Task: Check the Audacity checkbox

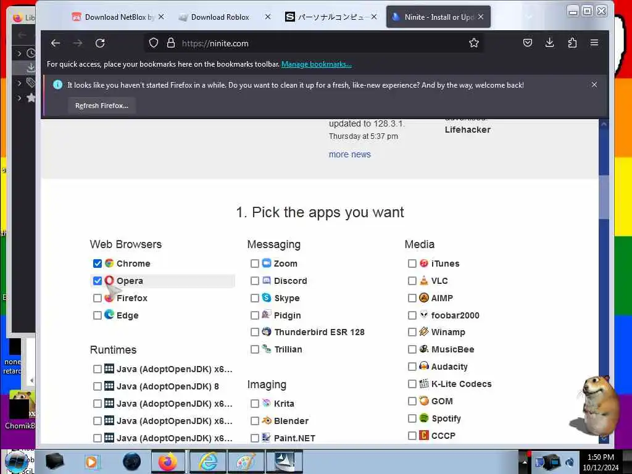Action: pos(412,367)
